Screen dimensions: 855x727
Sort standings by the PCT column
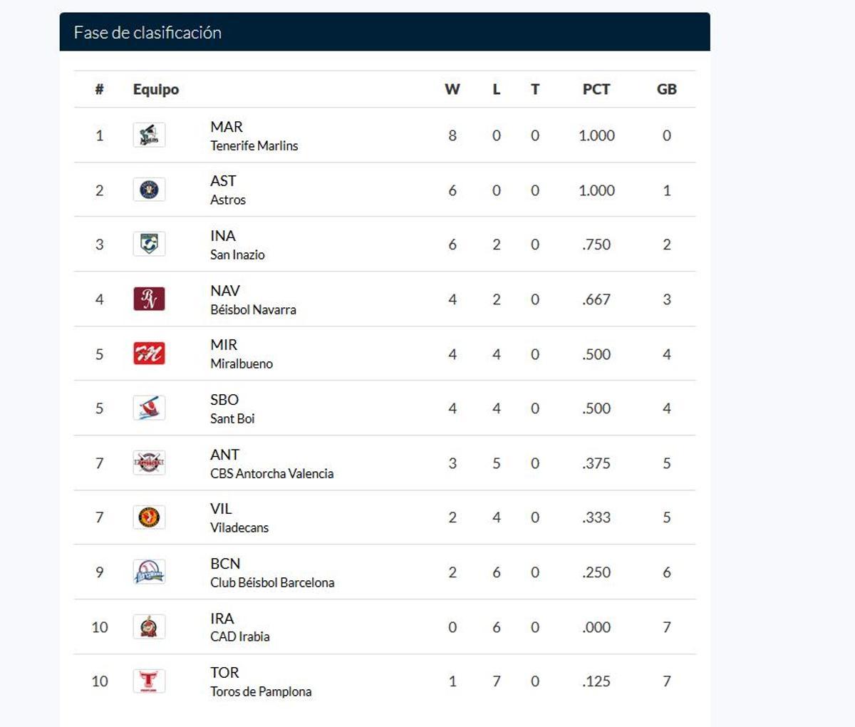click(596, 89)
